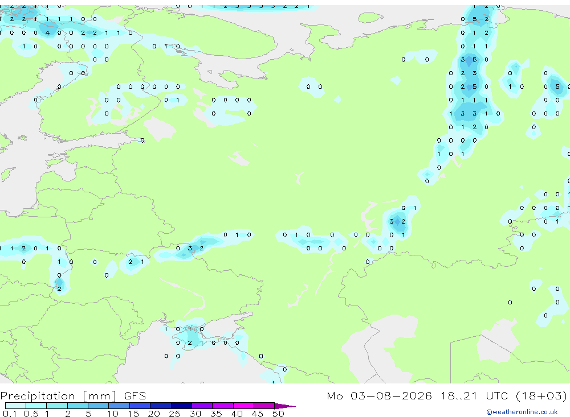Viewport: 570px width, 417px height.
Task: Click the '25' legend scale label
Action: click(x=174, y=414)
